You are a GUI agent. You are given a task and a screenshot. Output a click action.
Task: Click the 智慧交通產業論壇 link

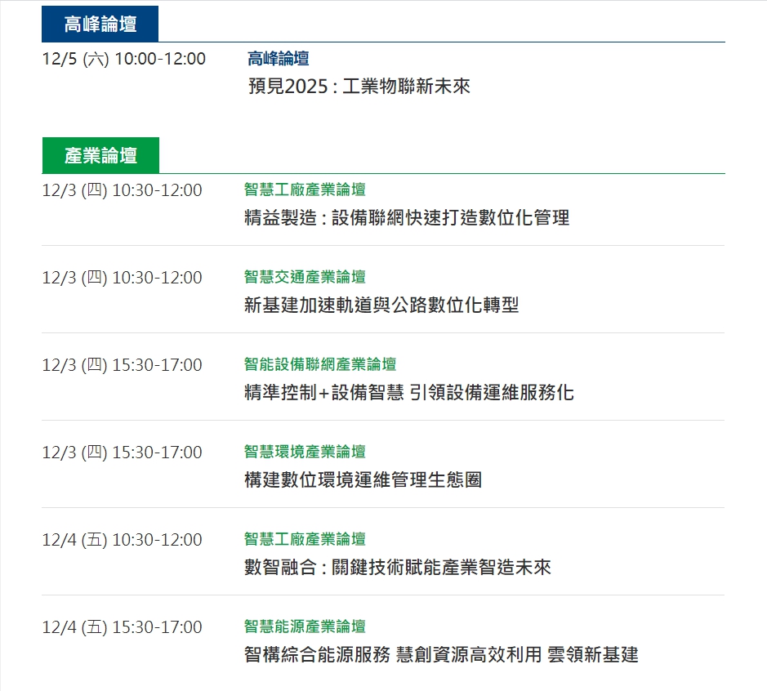click(x=305, y=277)
